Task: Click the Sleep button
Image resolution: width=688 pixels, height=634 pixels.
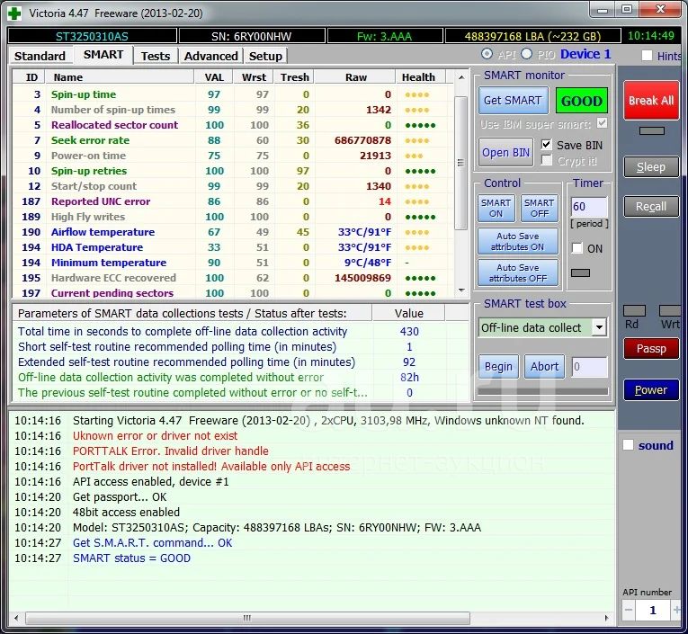Action: (x=651, y=166)
